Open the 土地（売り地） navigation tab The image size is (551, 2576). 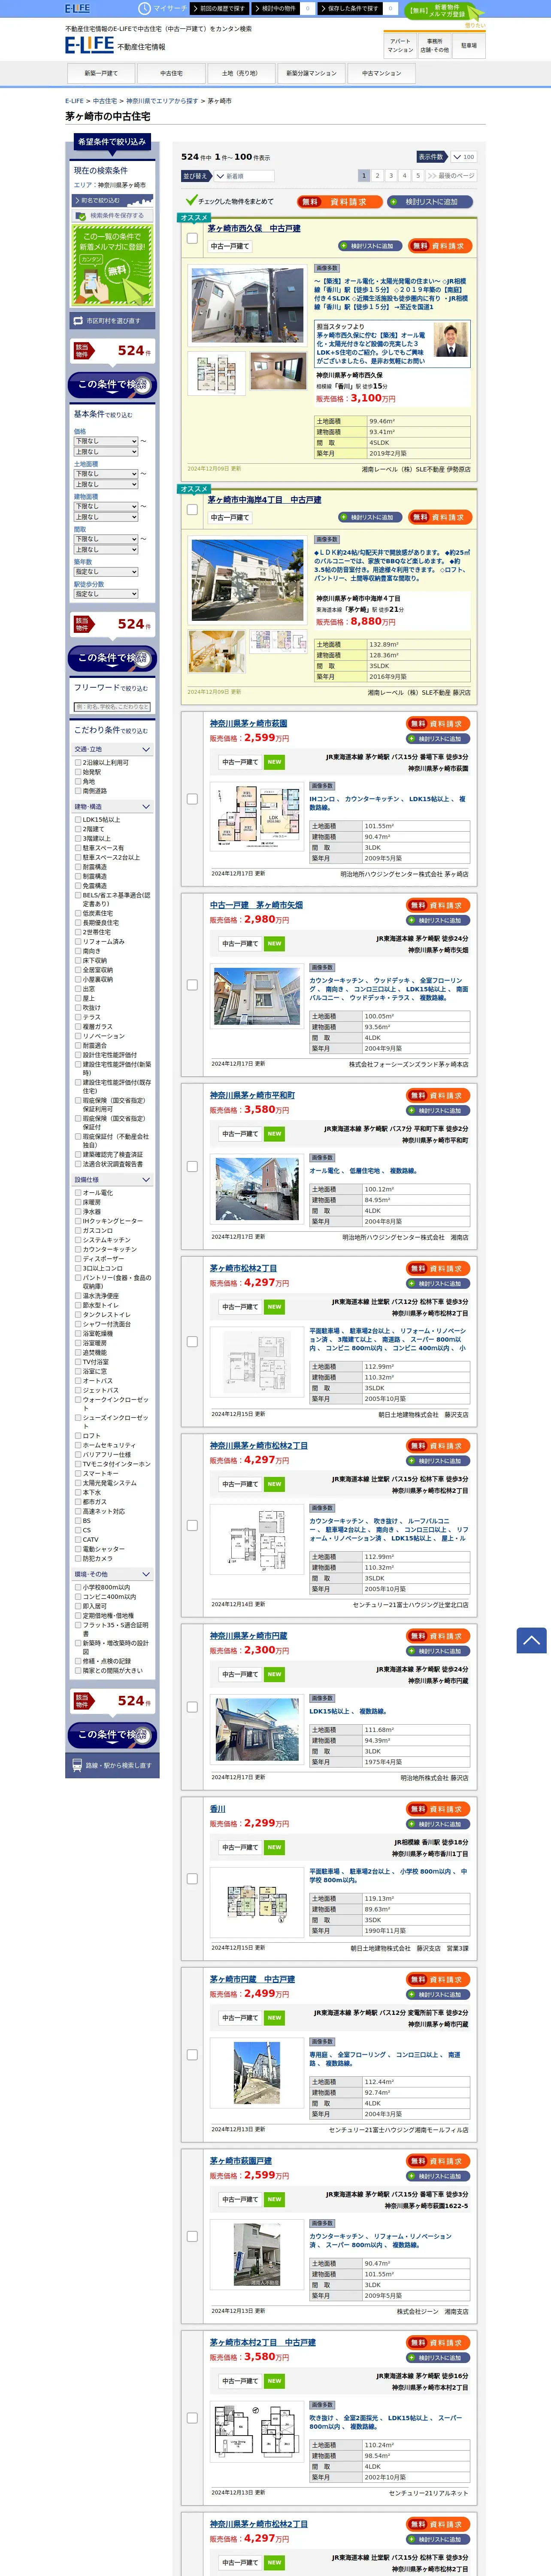pyautogui.click(x=241, y=73)
